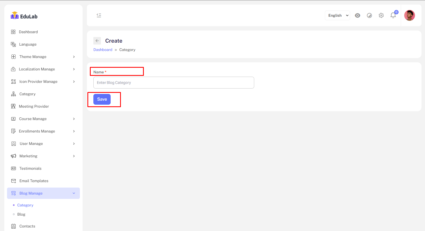Click the EduLab logo icon
The height and width of the screenshot is (231, 425).
[15, 16]
